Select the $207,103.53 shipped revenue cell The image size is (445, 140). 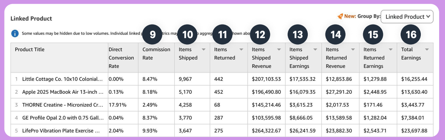tap(266, 79)
